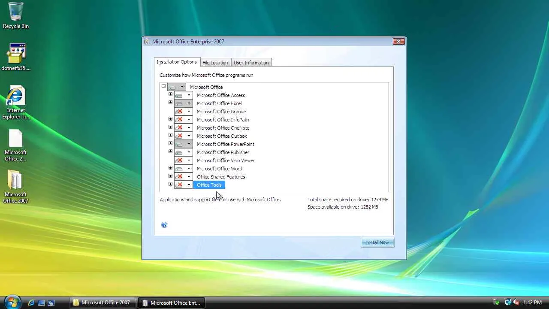Switch to Microsoft Office 2007 taskbar button
549x309 pixels.
103,303
